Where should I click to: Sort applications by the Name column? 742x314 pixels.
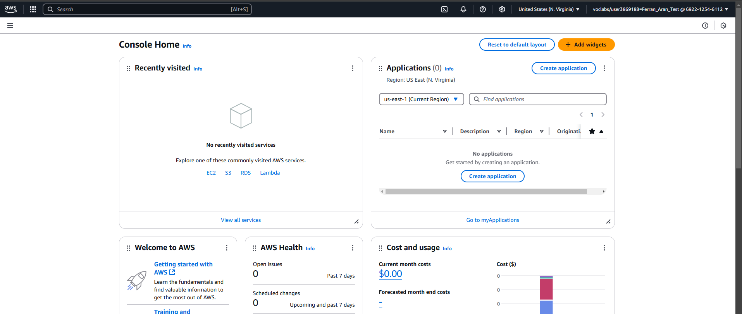[x=444, y=131]
